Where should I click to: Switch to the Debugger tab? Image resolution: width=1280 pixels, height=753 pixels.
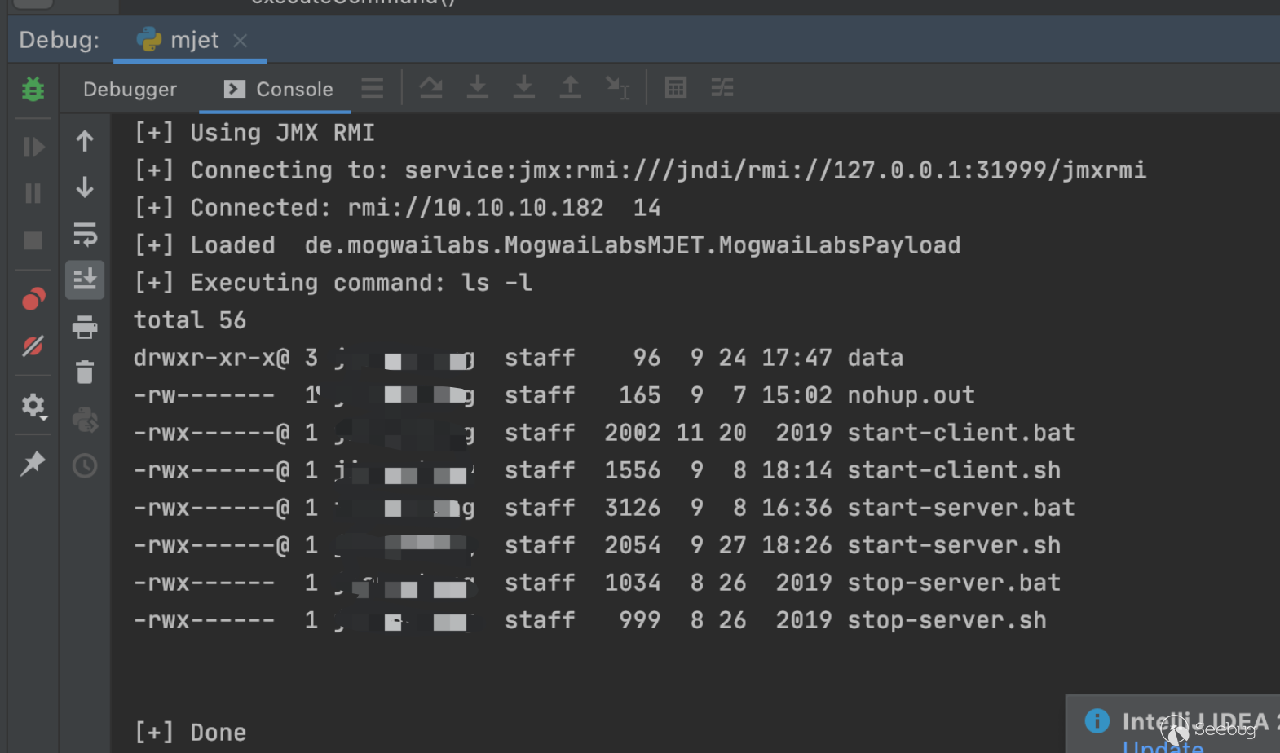tap(130, 89)
